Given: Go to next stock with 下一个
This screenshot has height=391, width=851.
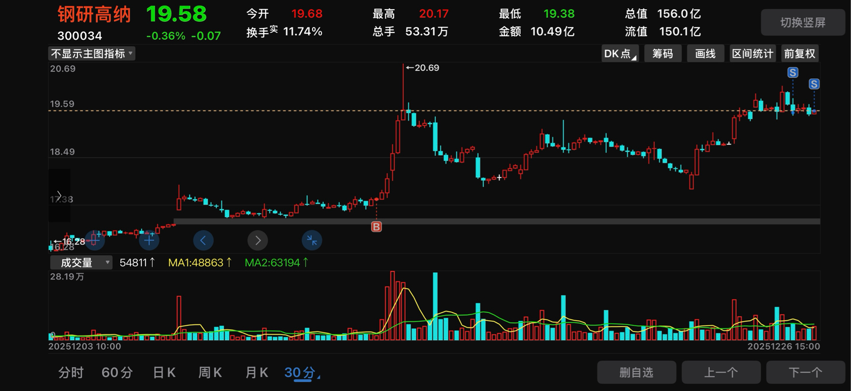Looking at the screenshot, I should [806, 373].
